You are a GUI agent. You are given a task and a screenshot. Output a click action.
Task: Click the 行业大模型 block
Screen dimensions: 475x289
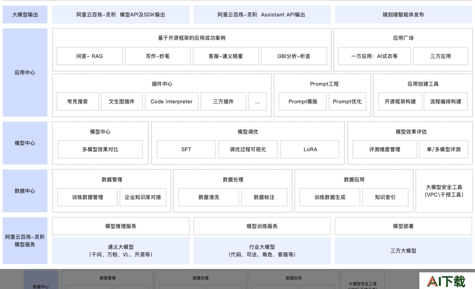pos(262,251)
